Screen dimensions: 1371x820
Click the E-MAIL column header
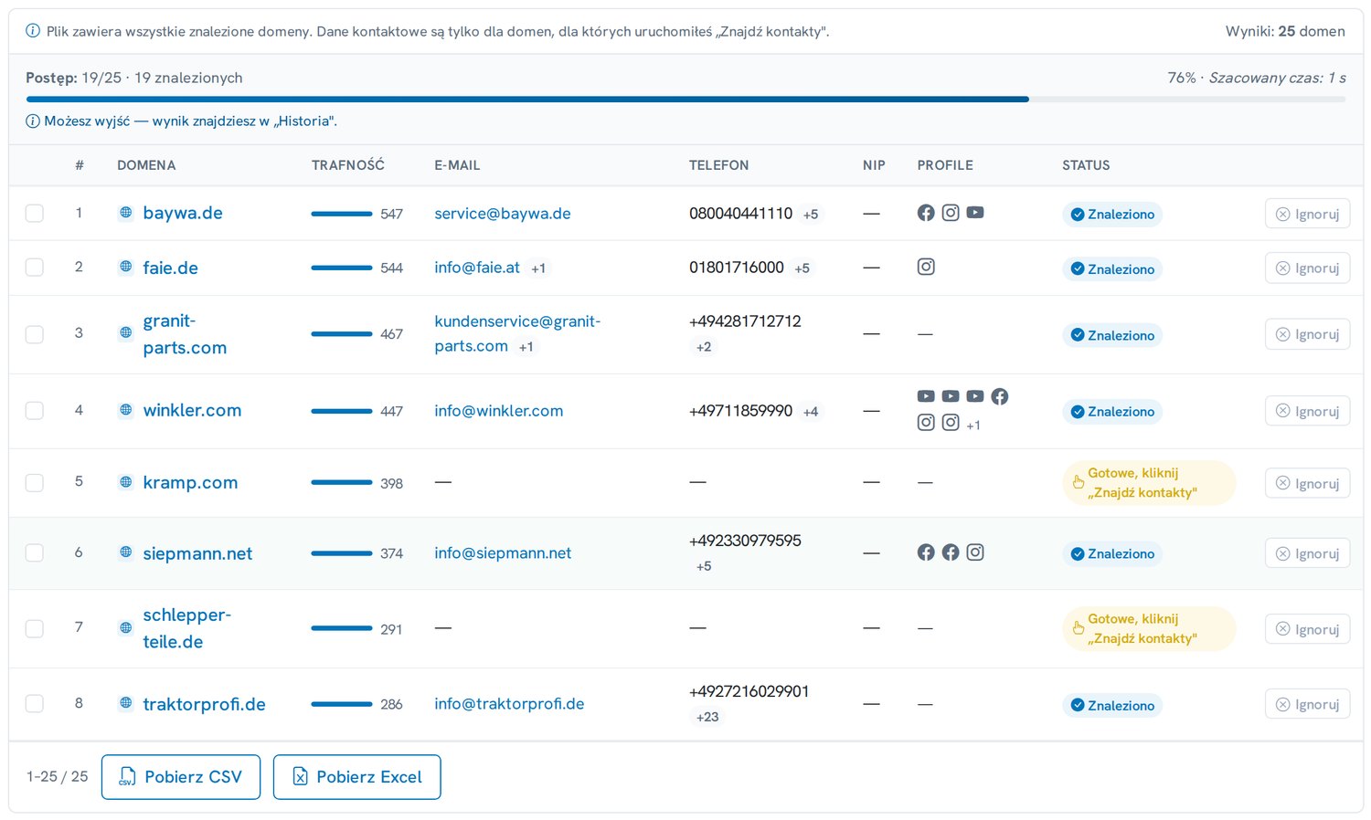(457, 165)
